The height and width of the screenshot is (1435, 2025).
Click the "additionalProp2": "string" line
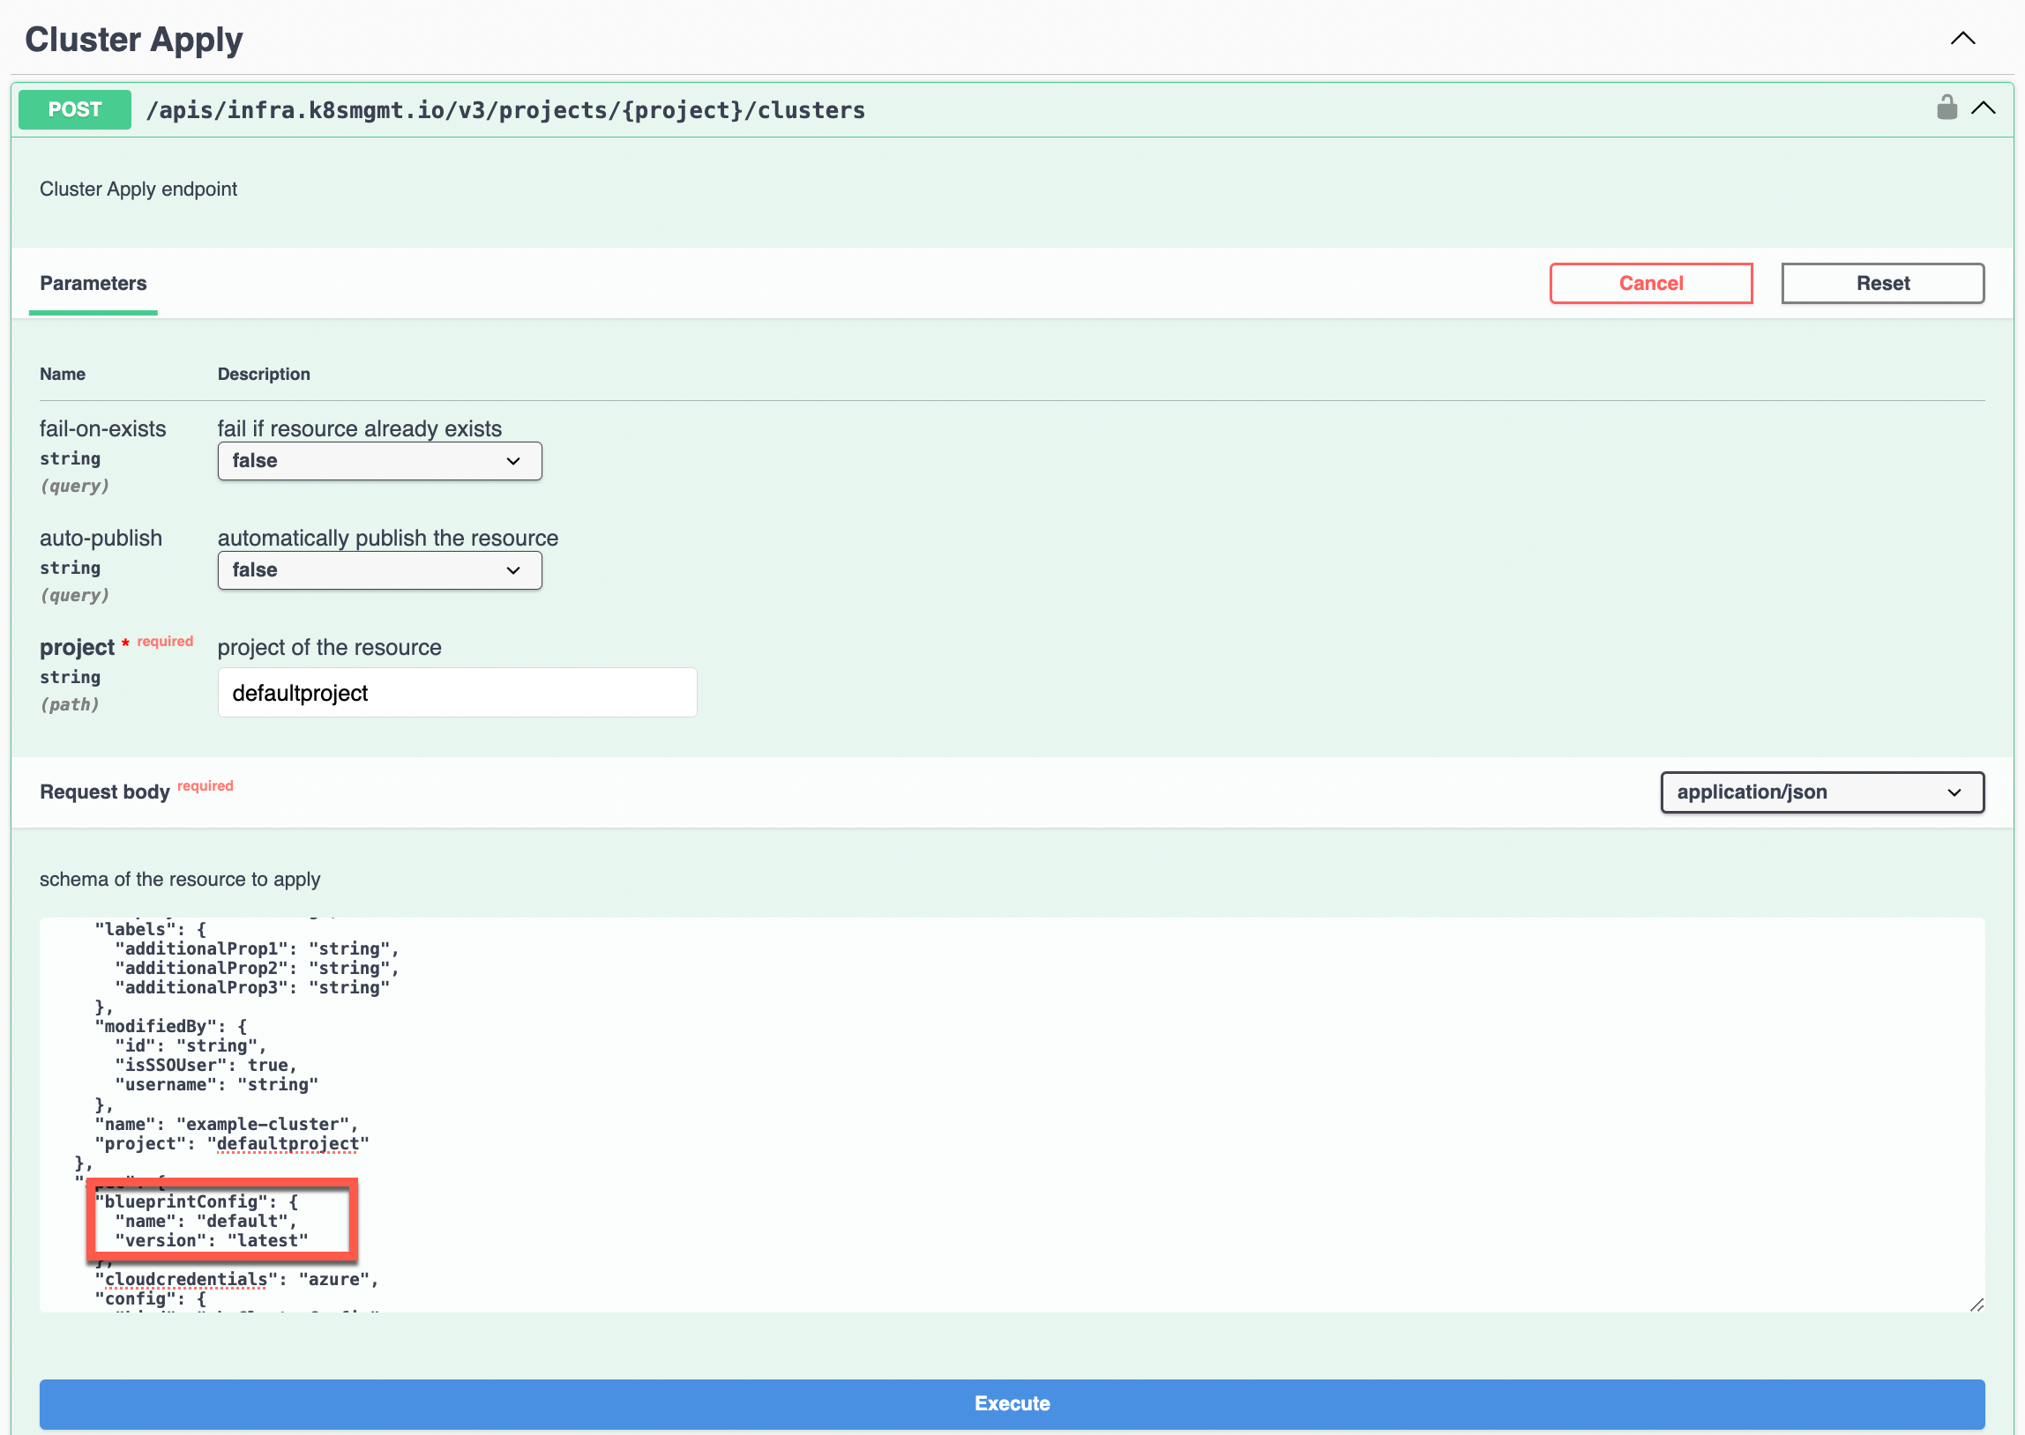[x=258, y=969]
